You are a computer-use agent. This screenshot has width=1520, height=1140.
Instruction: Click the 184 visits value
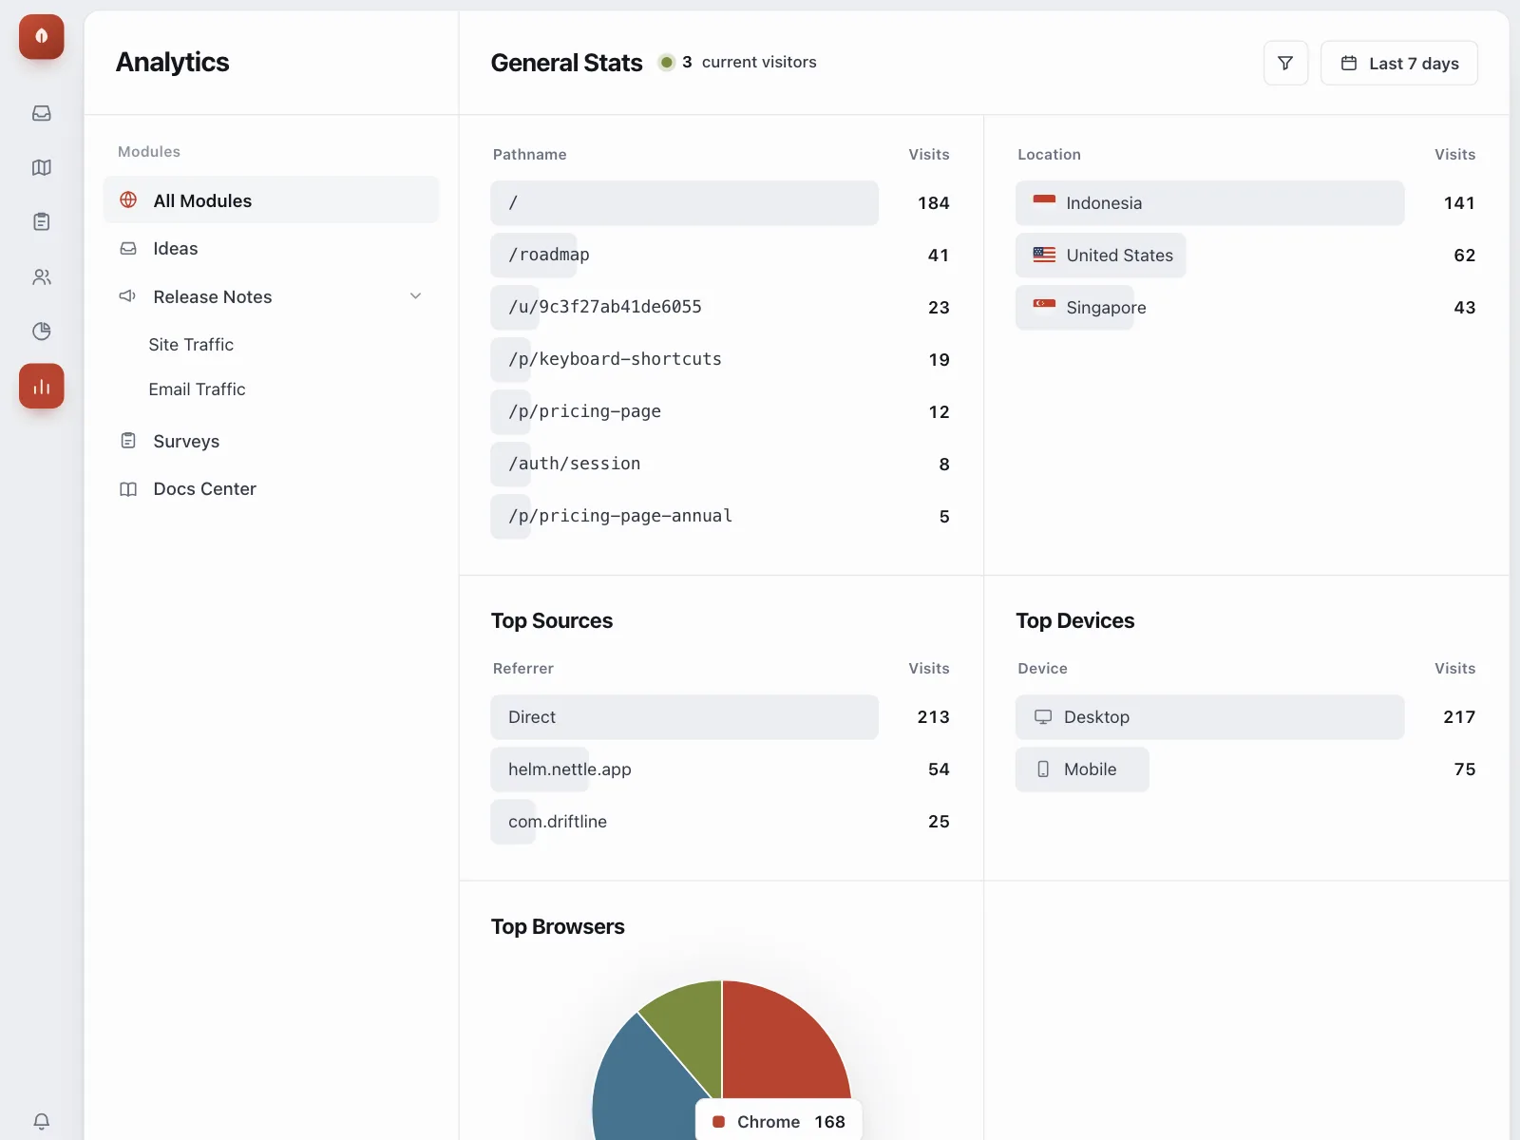click(934, 203)
